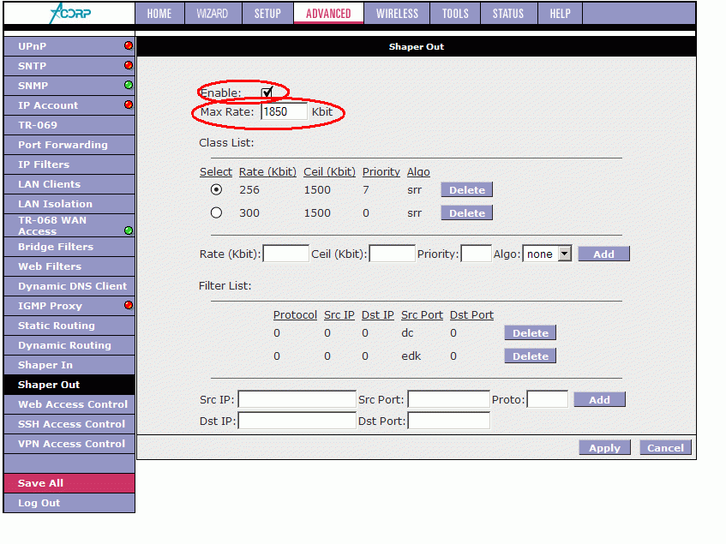Image resolution: width=726 pixels, height=544 pixels.
Task: Open the Algo dropdown set to none
Action: point(547,254)
